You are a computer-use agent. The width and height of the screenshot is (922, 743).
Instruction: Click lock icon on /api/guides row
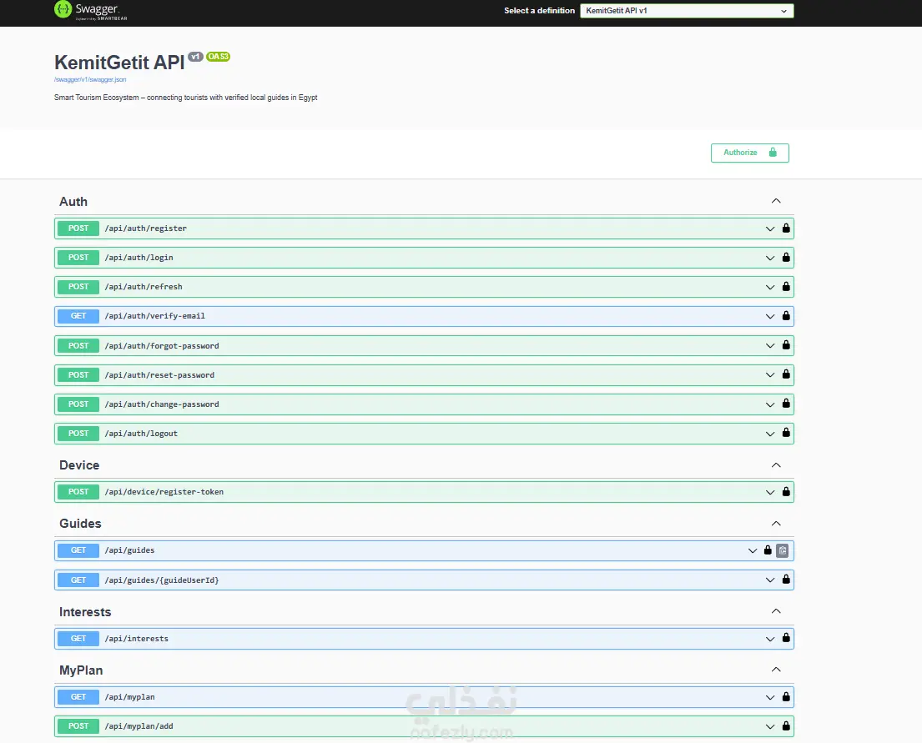(768, 550)
